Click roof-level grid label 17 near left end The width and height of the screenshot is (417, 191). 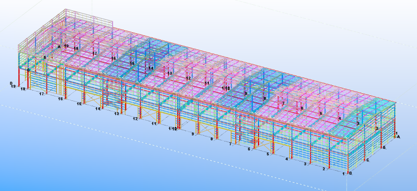point(95,54)
